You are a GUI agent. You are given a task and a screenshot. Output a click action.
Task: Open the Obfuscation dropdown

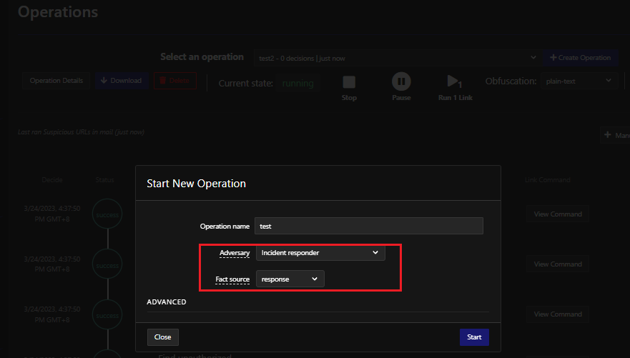tap(579, 81)
